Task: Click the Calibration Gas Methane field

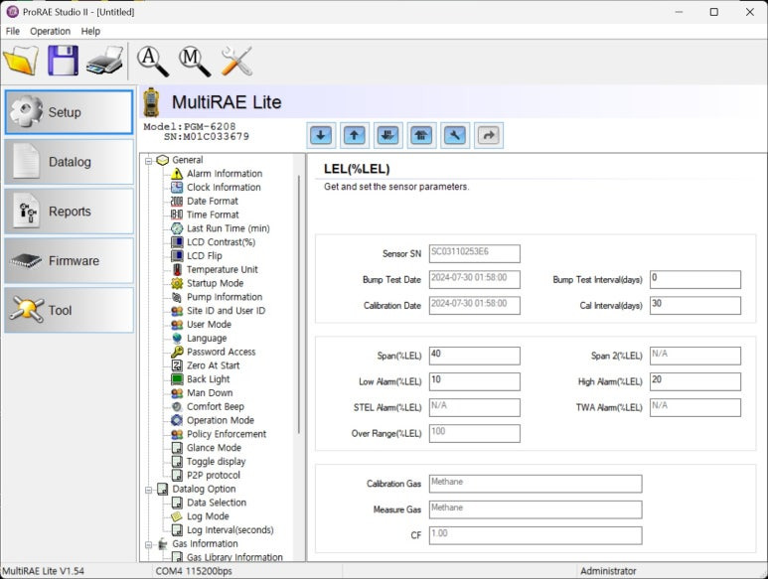Action: [536, 484]
